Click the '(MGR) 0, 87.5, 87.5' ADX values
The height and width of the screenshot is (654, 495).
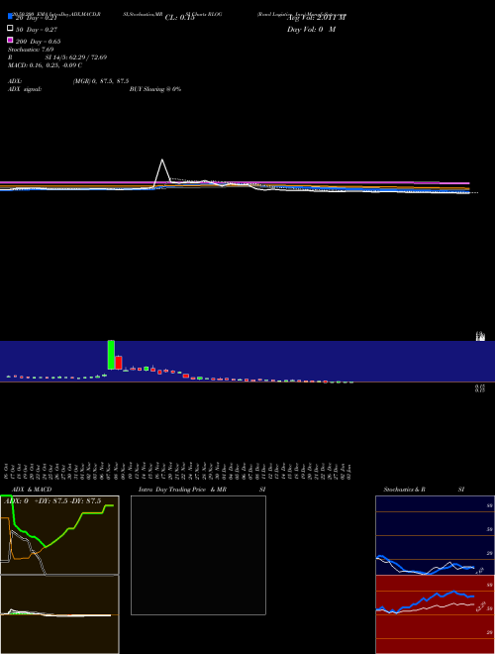[101, 81]
